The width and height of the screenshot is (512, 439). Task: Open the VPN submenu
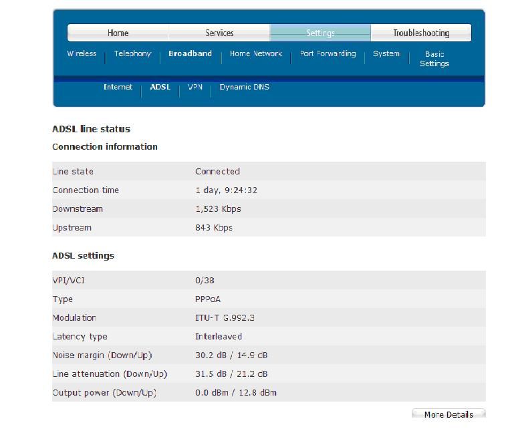click(195, 87)
